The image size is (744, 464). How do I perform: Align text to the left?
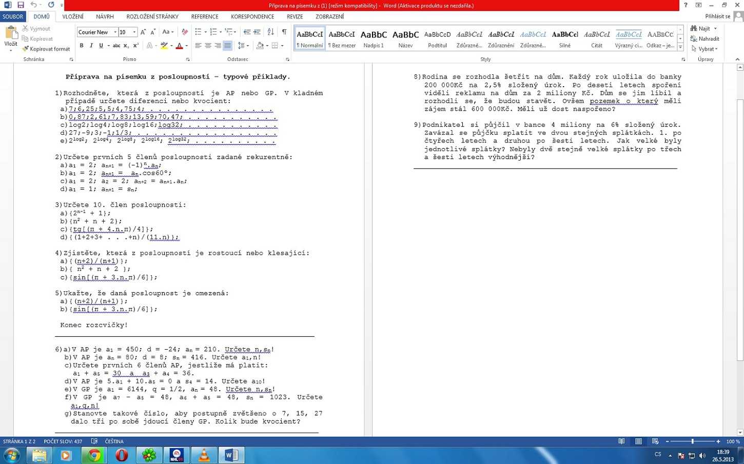(x=198, y=46)
